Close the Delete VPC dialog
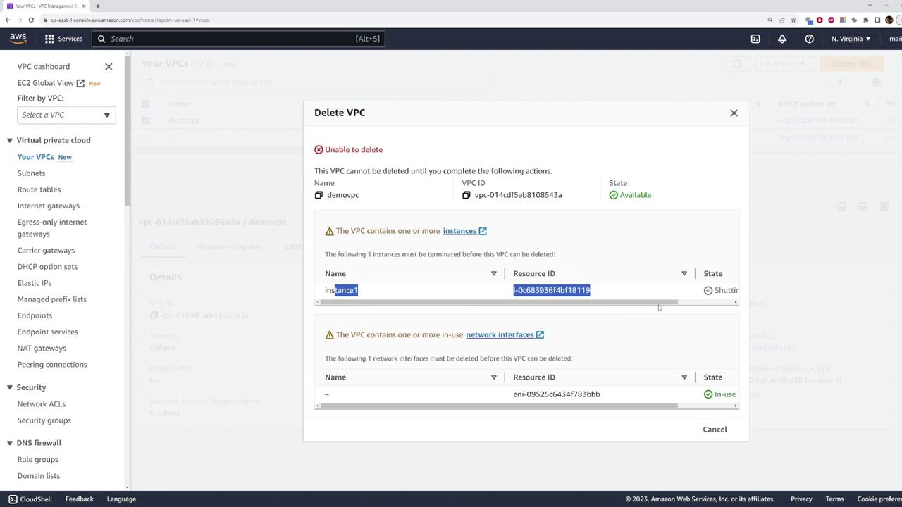The height and width of the screenshot is (507, 902). (734, 113)
